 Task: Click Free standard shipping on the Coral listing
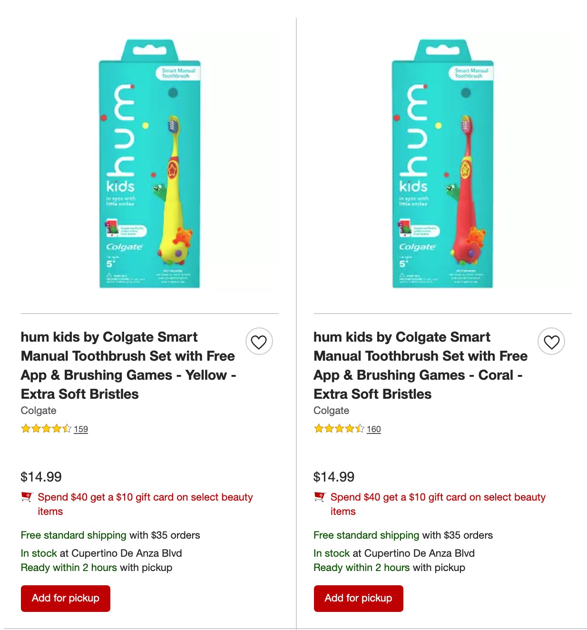(x=365, y=535)
